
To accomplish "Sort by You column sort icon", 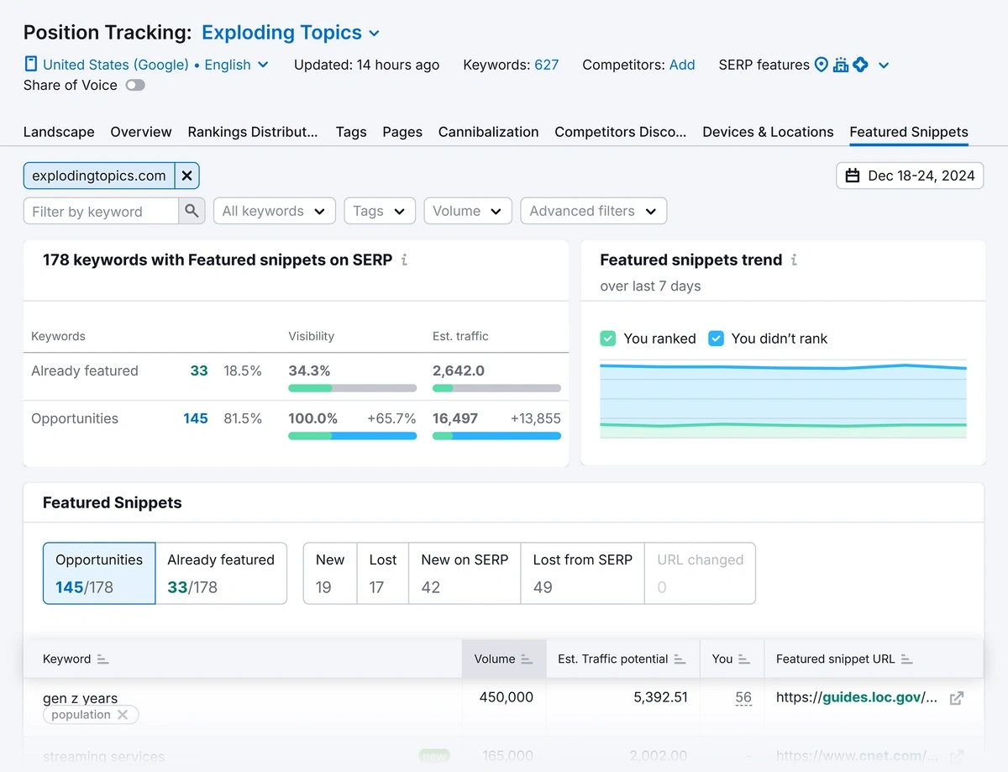I will [744, 659].
